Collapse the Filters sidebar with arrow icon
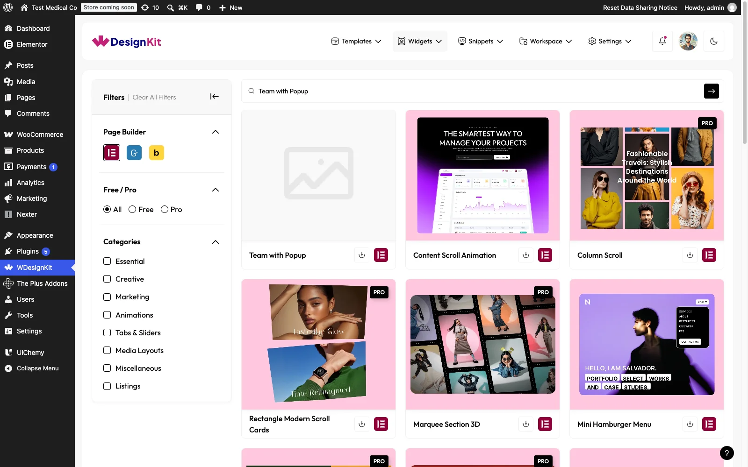Viewport: 748px width, 467px height. coord(215,97)
